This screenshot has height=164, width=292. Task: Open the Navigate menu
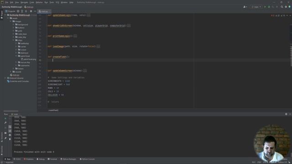click(x=24, y=2)
